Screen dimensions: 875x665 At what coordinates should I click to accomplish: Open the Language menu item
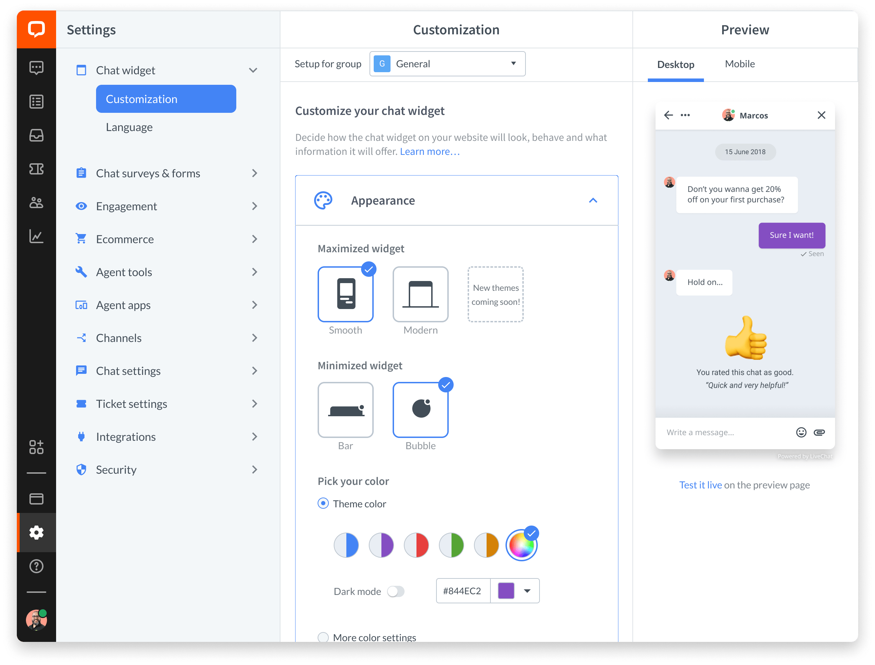click(x=129, y=127)
